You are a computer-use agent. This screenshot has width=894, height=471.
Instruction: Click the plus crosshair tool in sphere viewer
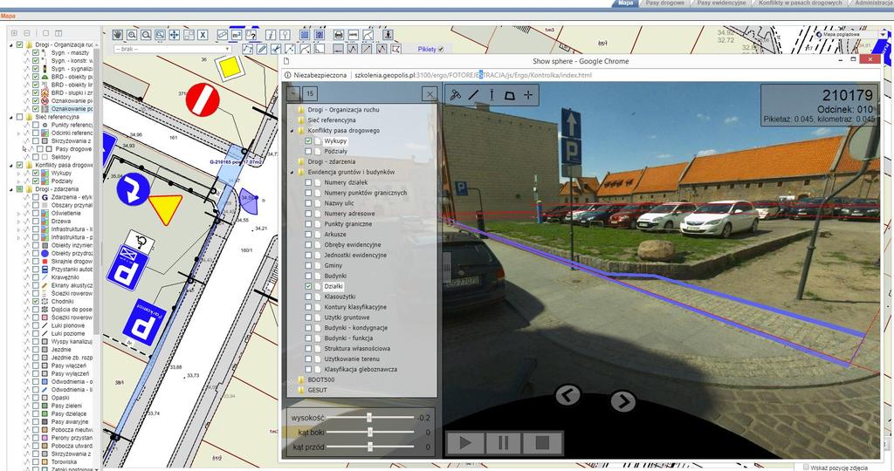pos(528,95)
